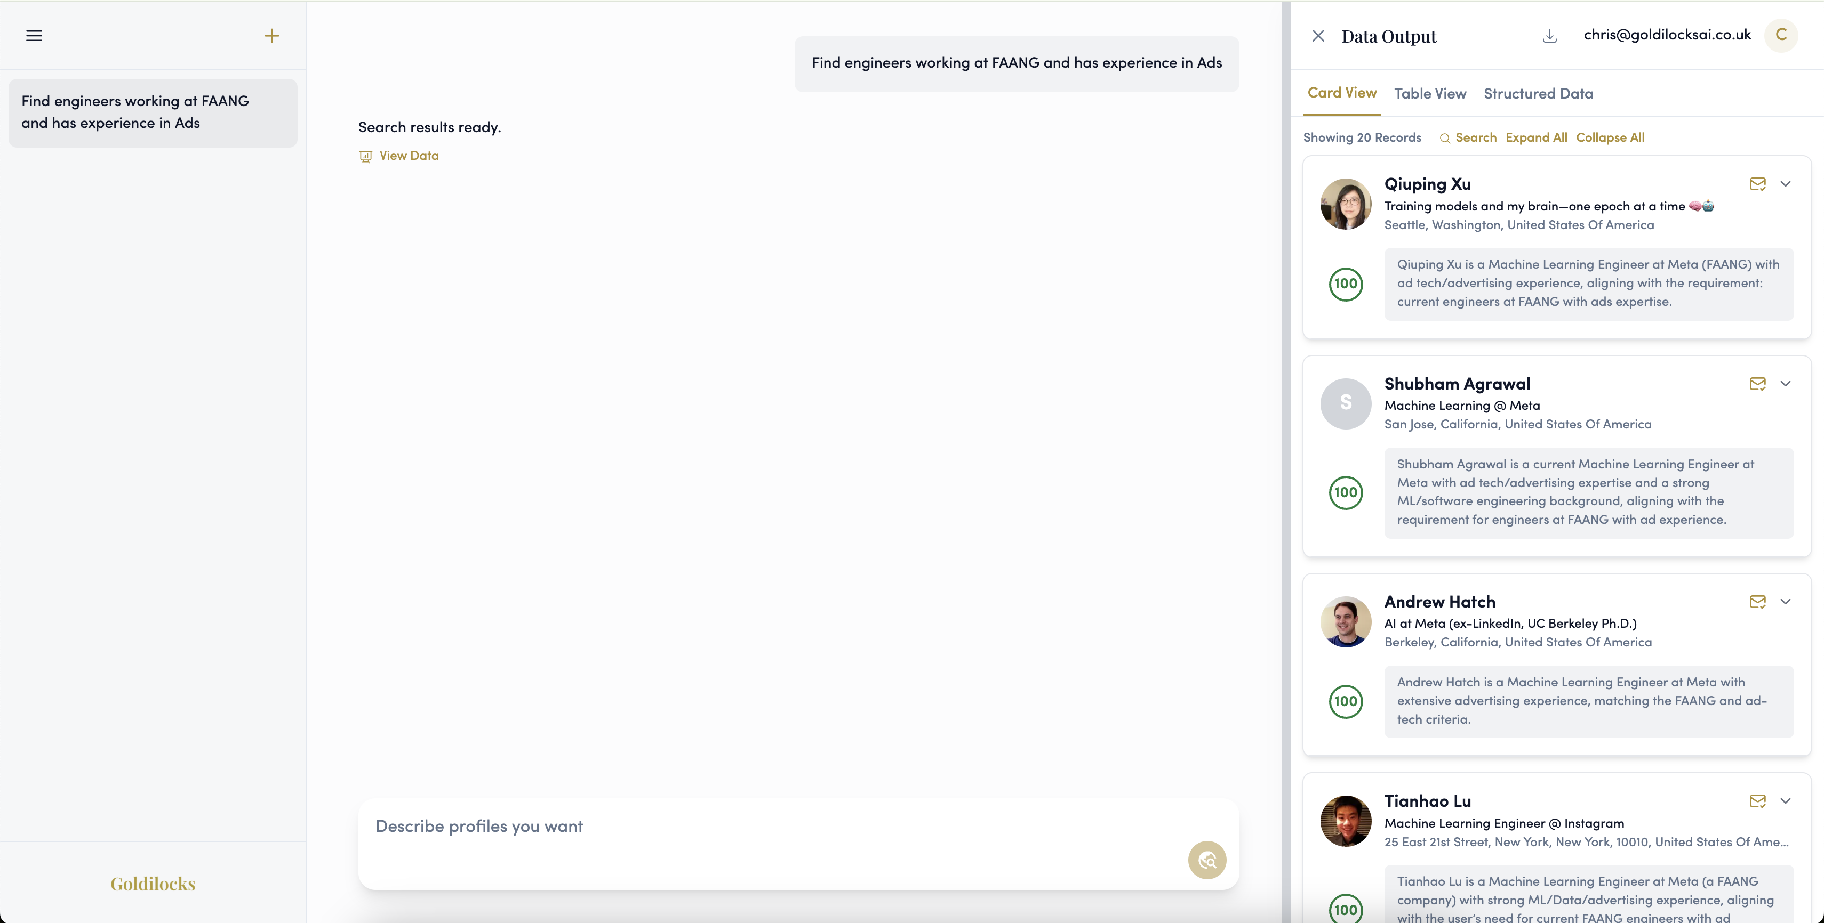Viewport: 1824px width, 923px height.
Task: Open Andrew Hatch's profile photo
Action: 1346,621
